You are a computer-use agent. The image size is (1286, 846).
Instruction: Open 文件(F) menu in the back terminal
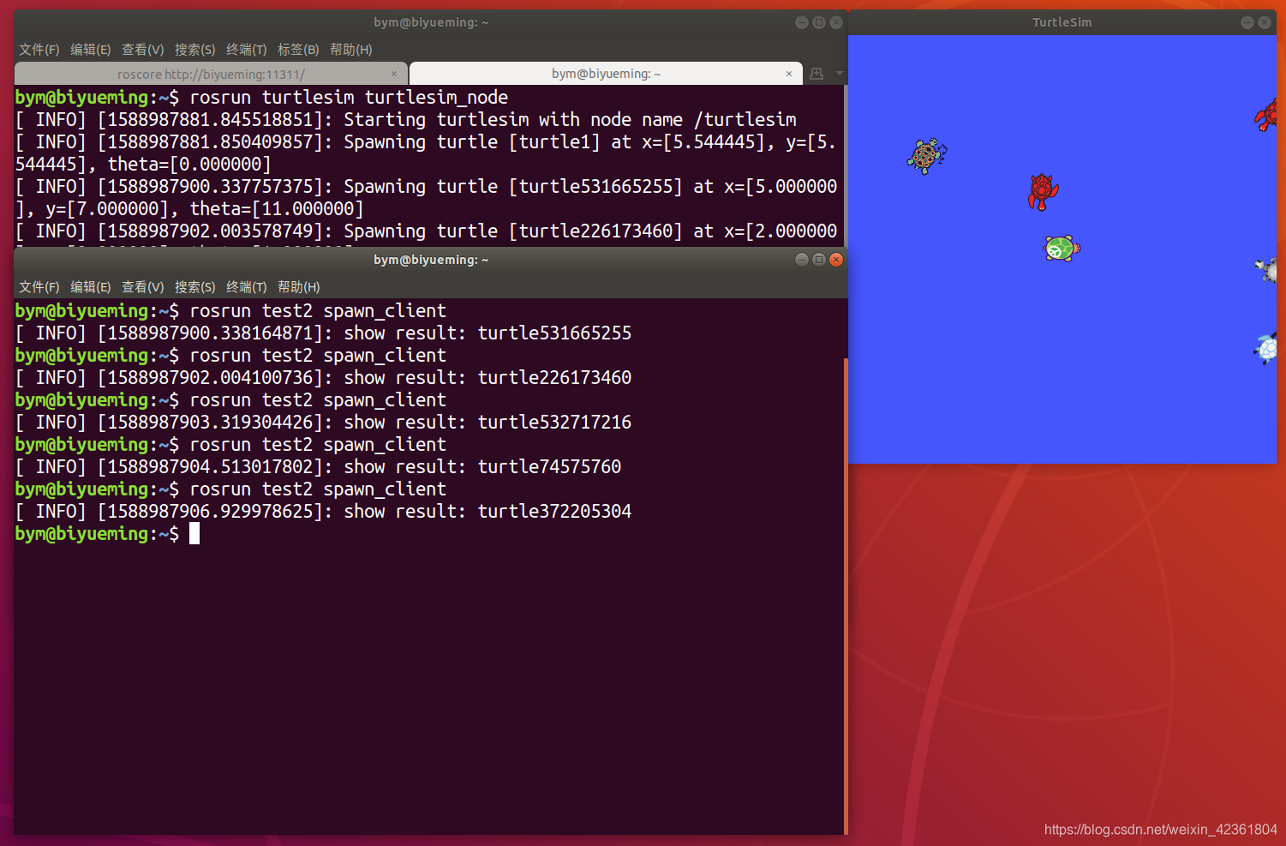[39, 50]
